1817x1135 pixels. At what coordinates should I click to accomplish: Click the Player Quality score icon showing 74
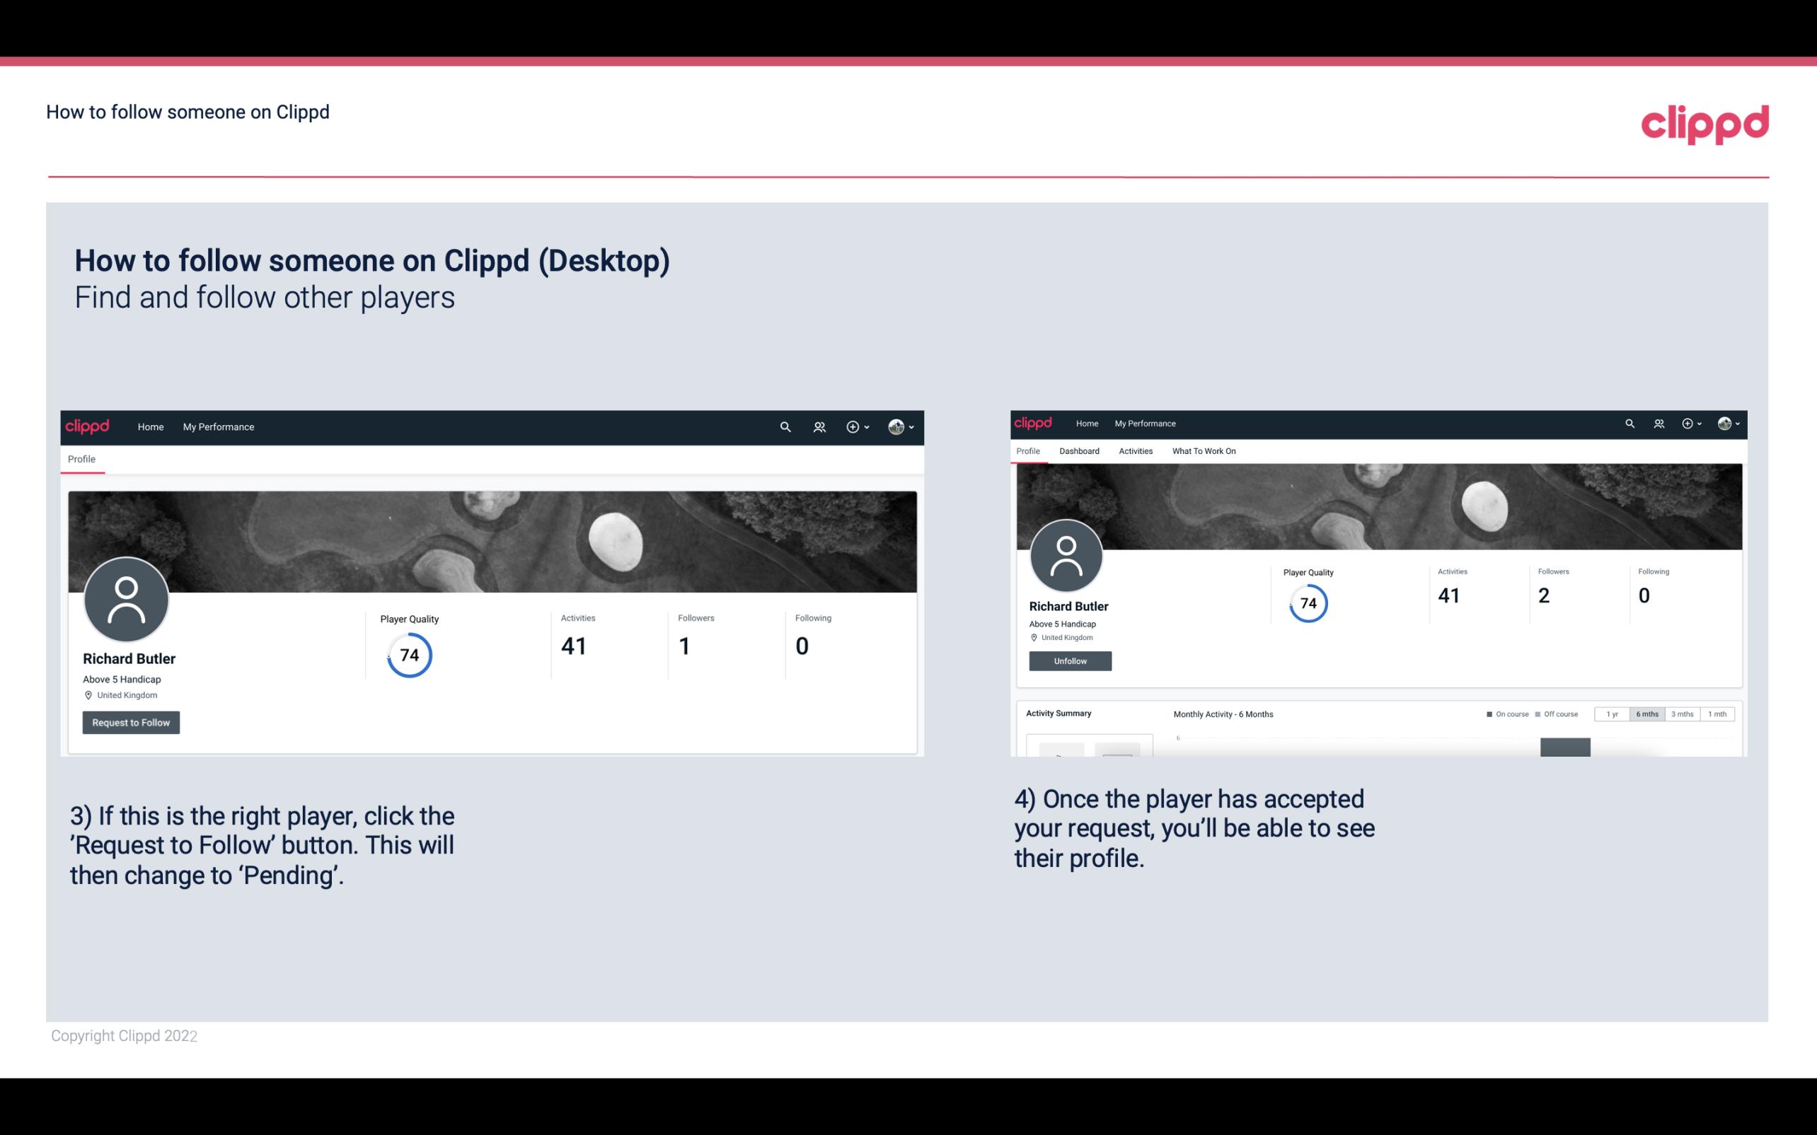(410, 655)
